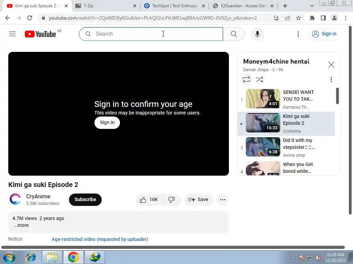Open YouTube settings three-dot menu

click(x=298, y=34)
